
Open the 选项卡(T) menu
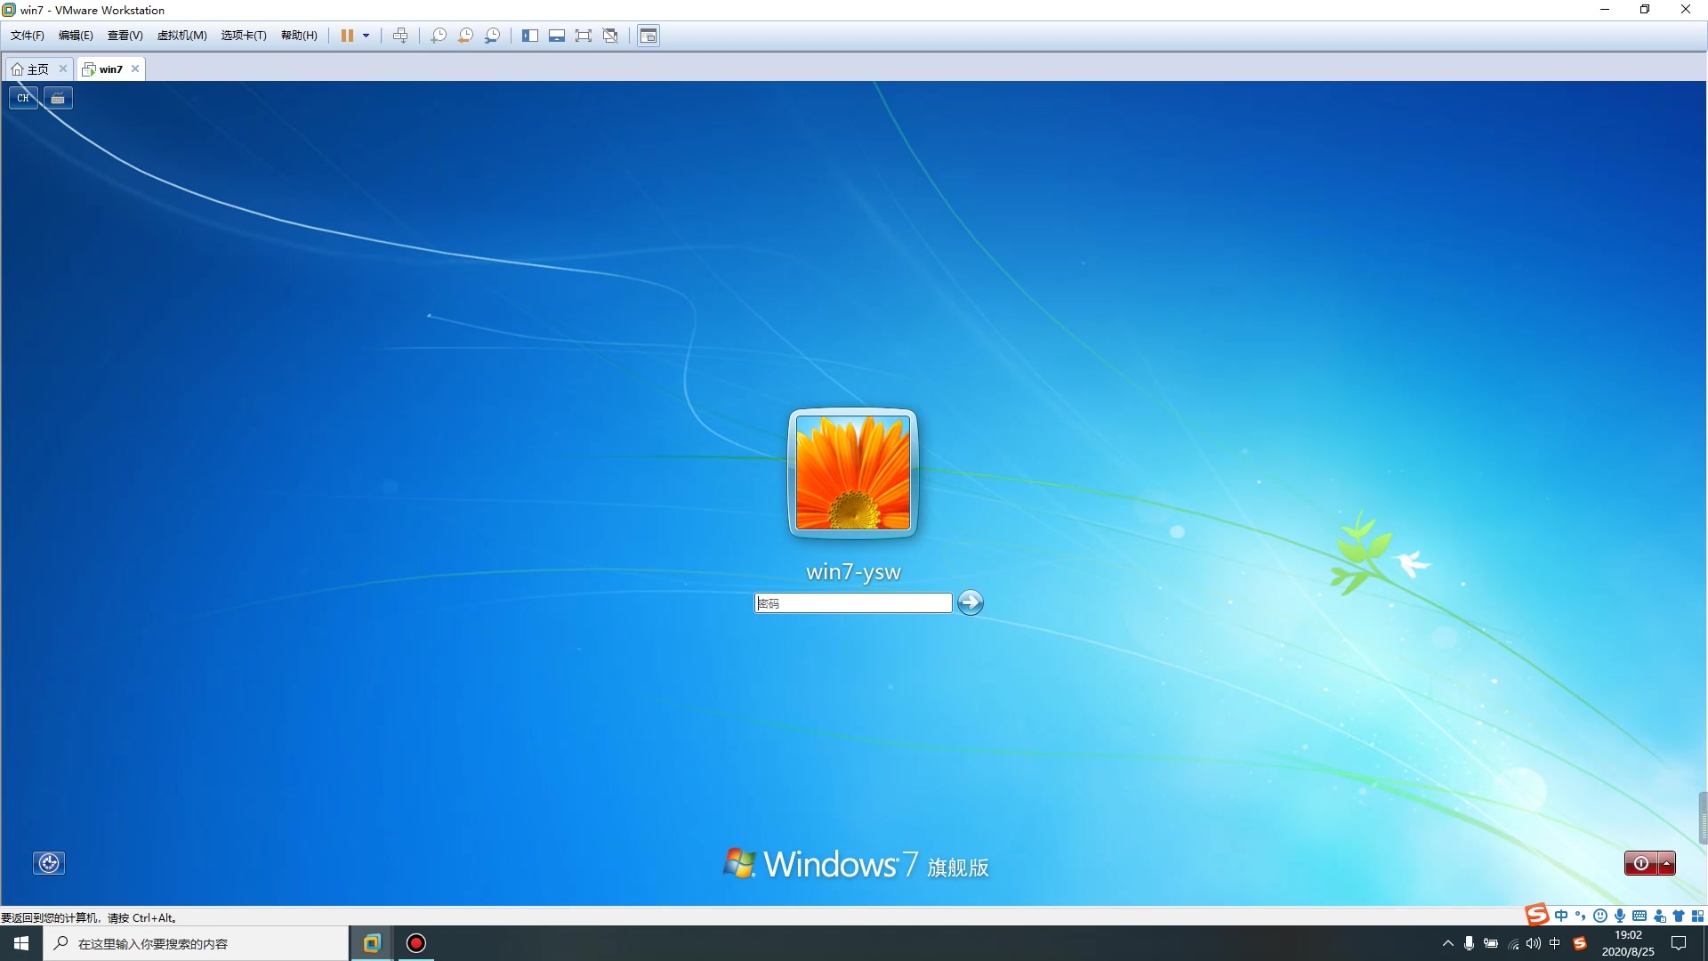(244, 36)
